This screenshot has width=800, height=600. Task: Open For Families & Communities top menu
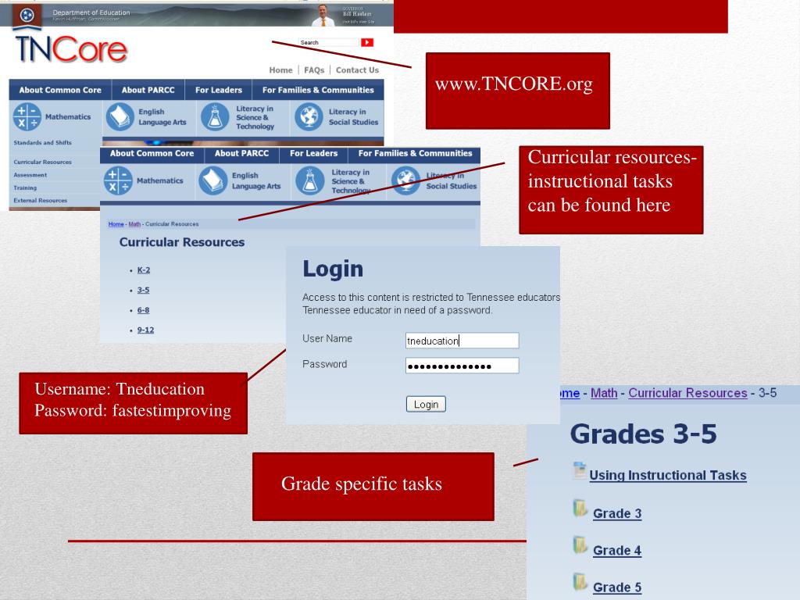click(318, 90)
